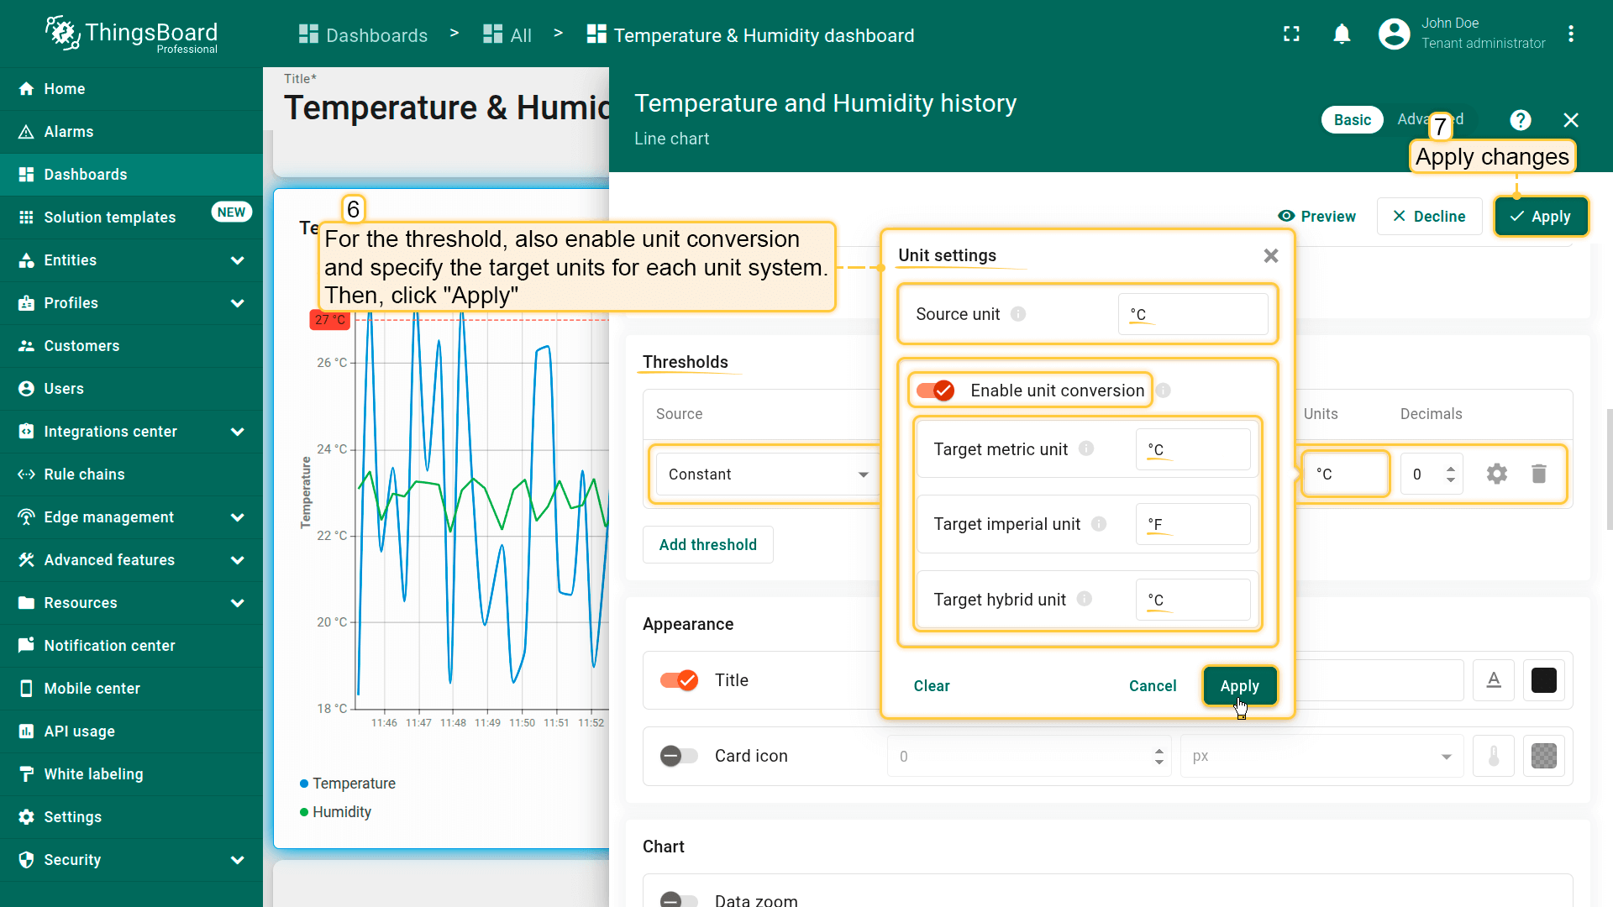Switch to the Basic mode tab

(1352, 120)
